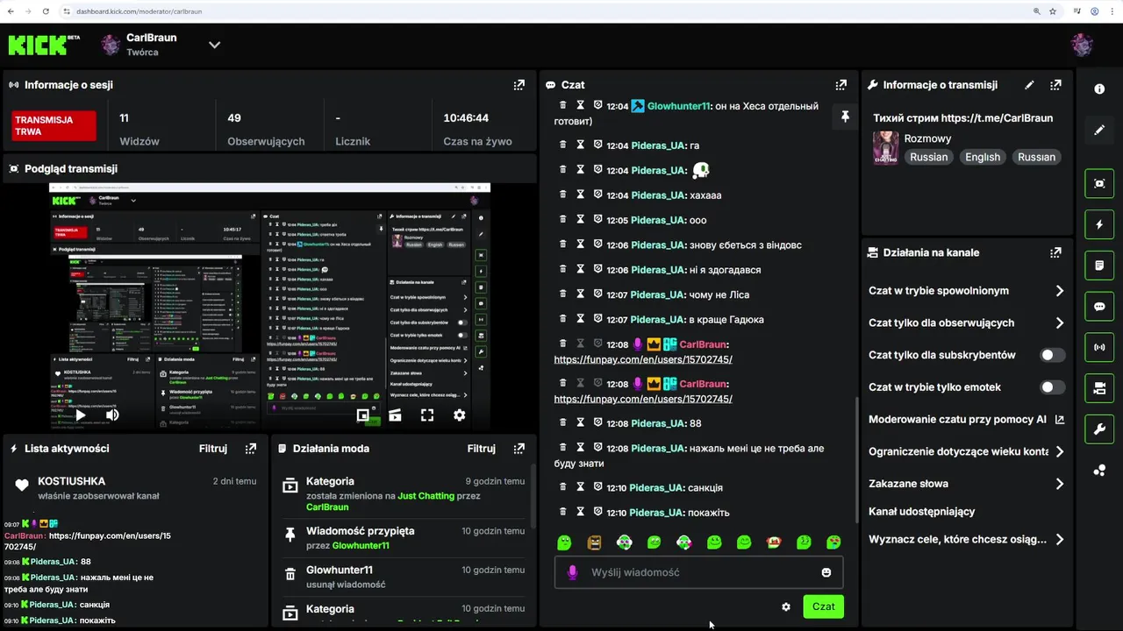Pop out the Lista aktywności panel
Screen dimensions: 1123x631
[251, 449]
